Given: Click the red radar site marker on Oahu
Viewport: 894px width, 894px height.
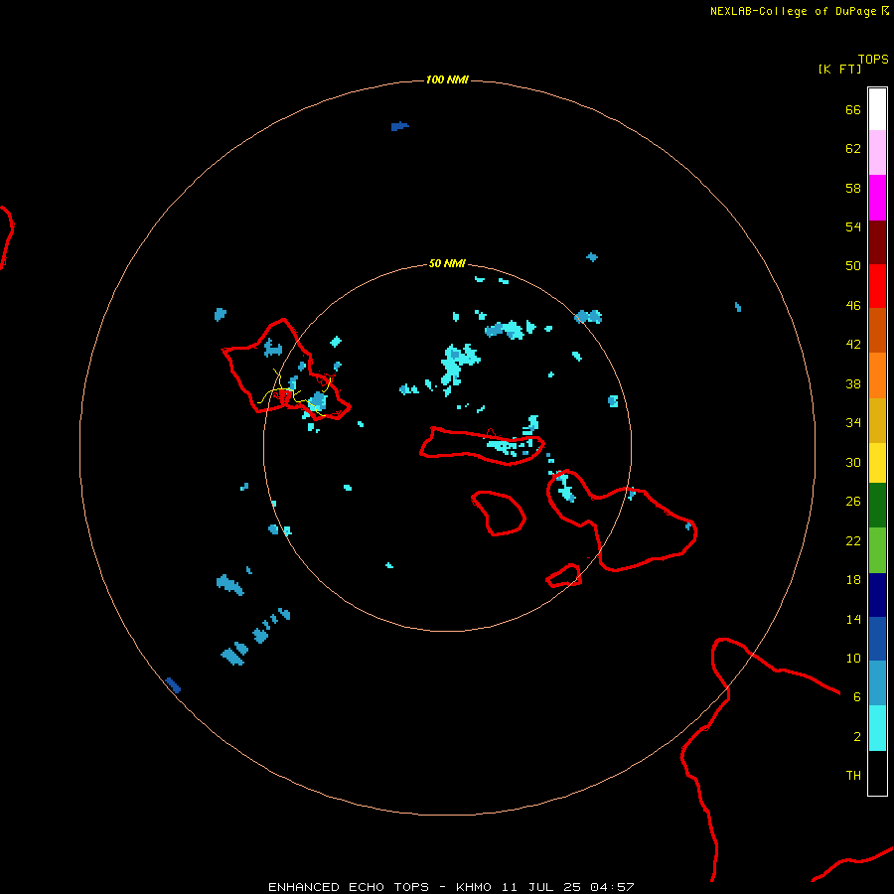Looking at the screenshot, I should (x=285, y=396).
